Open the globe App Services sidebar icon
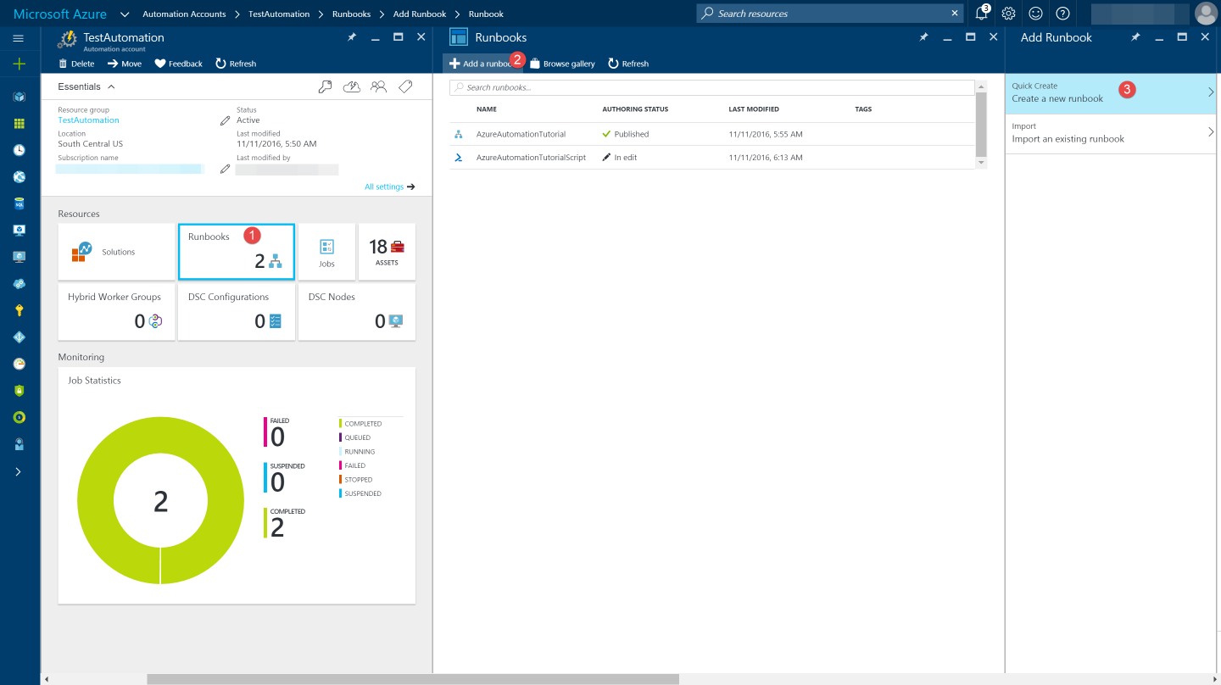This screenshot has height=685, width=1221. (19, 177)
